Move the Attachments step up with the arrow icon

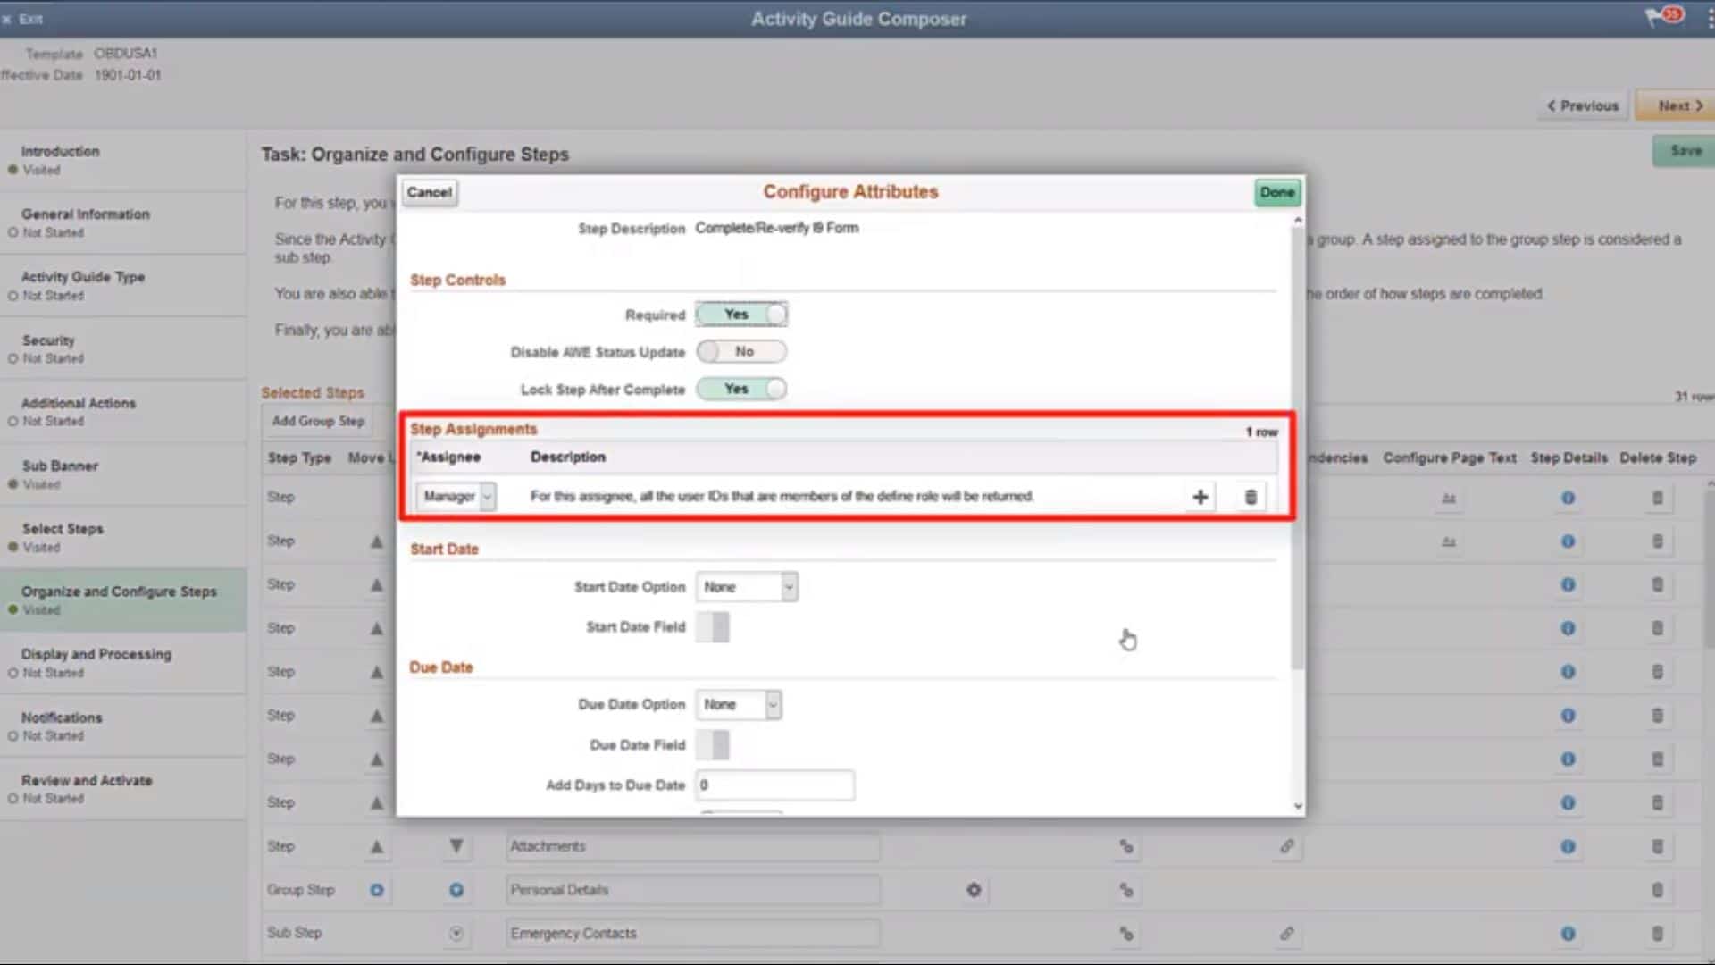click(x=377, y=846)
